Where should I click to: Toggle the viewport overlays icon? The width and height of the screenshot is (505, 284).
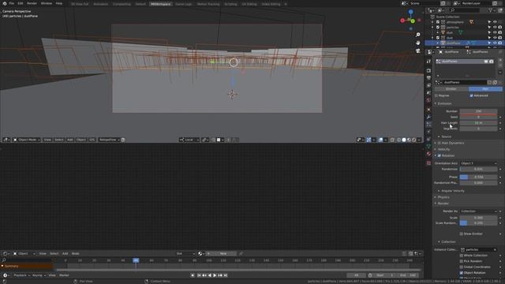[x=381, y=140]
